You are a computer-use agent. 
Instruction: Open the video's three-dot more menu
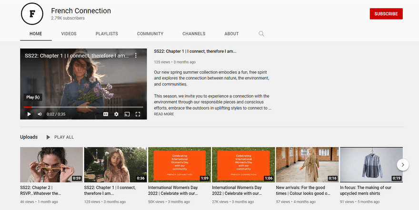tap(136, 56)
